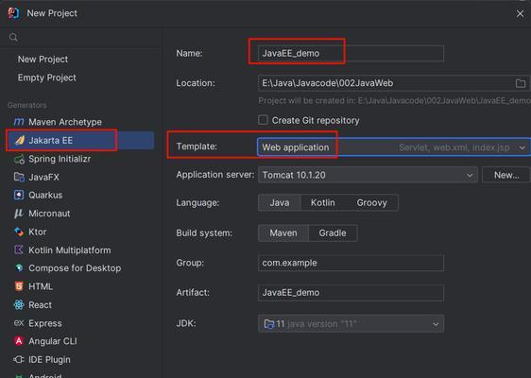Choose Java as the language
The width and height of the screenshot is (531, 378).
coord(280,202)
